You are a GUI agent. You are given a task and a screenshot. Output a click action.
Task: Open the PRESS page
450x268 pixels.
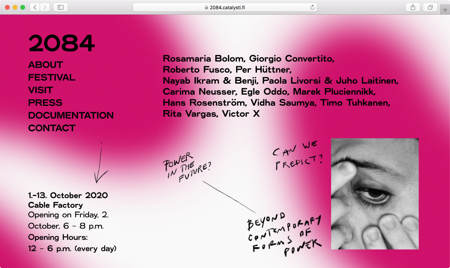(x=45, y=102)
